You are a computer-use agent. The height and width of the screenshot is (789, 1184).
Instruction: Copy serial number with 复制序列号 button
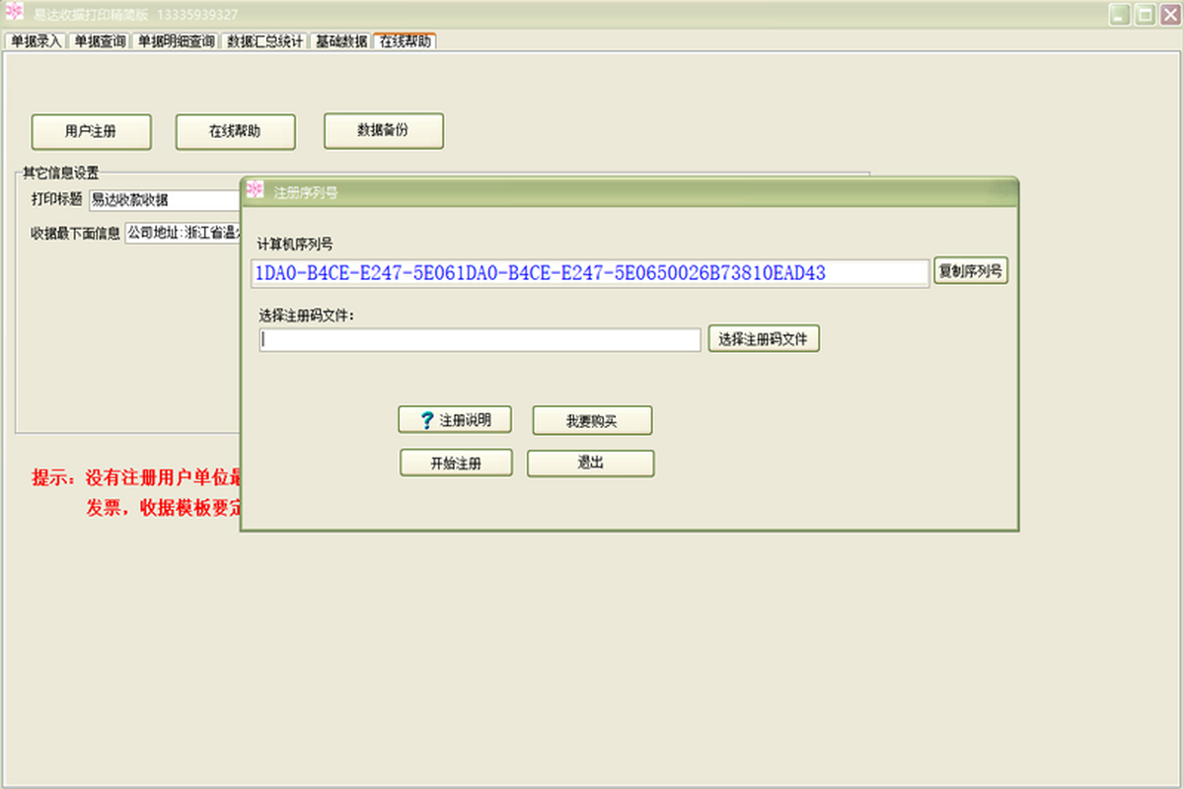[x=971, y=271]
